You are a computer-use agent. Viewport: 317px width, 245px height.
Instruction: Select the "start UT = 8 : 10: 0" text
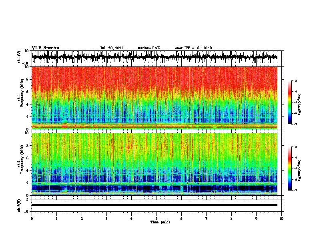[193, 48]
